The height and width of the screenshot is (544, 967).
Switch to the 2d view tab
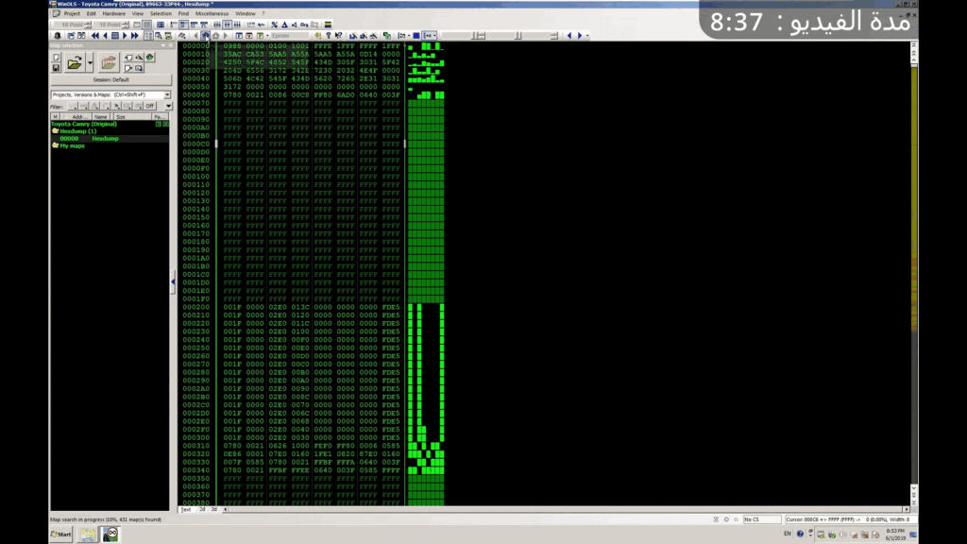coord(200,509)
